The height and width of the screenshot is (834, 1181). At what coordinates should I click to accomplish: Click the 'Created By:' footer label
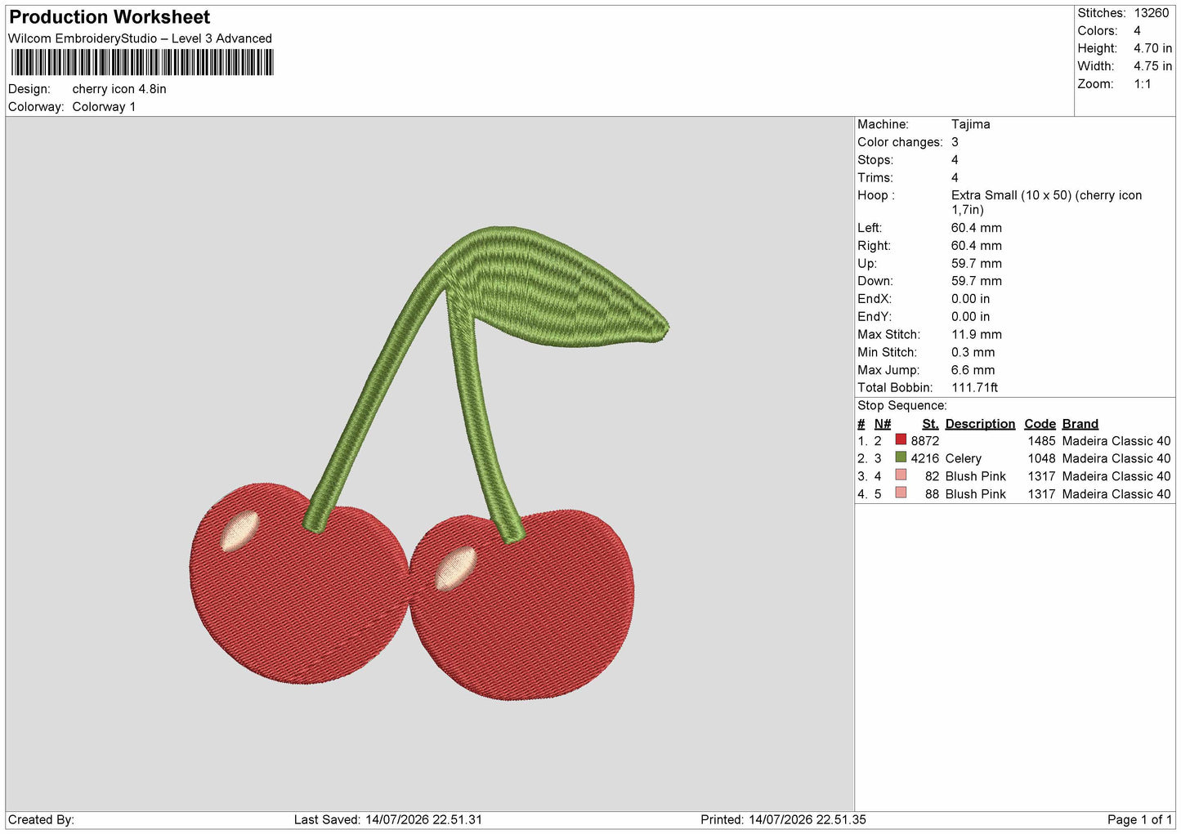pos(41,820)
